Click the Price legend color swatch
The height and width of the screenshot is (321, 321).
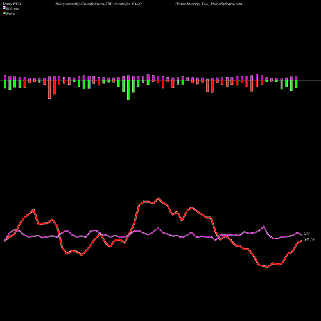[x=4, y=13]
